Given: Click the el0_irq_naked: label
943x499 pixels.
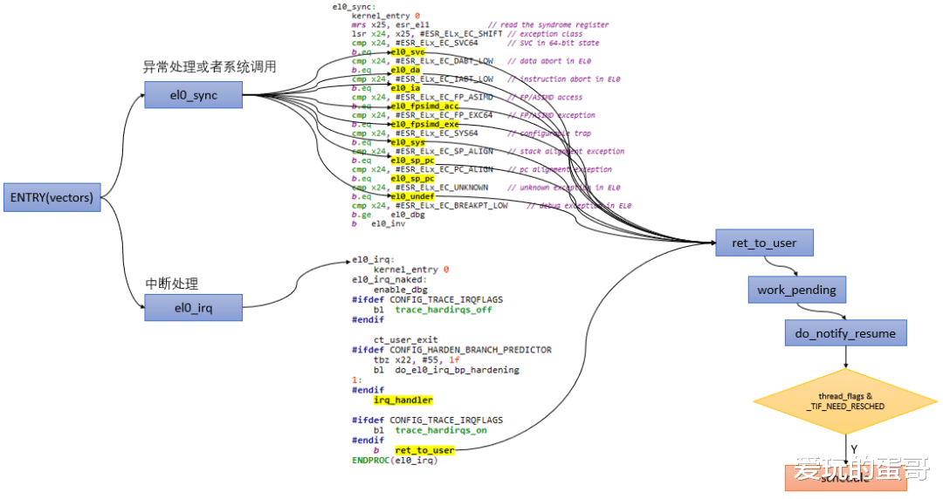Looking at the screenshot, I should [389, 279].
